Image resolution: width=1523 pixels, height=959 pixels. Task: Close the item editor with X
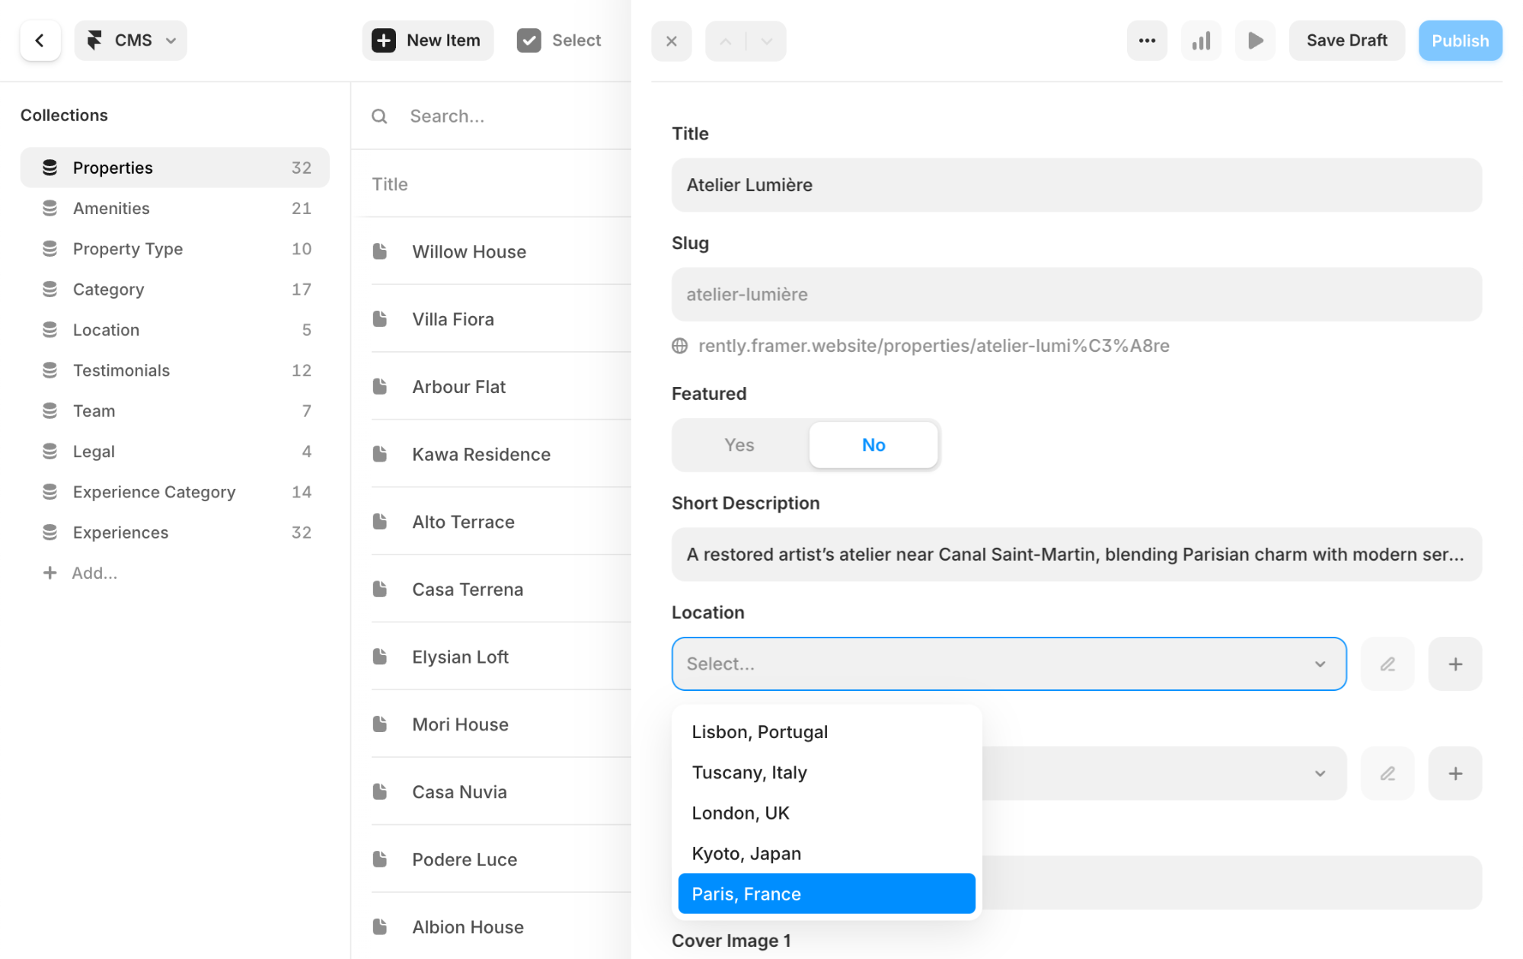(x=671, y=41)
